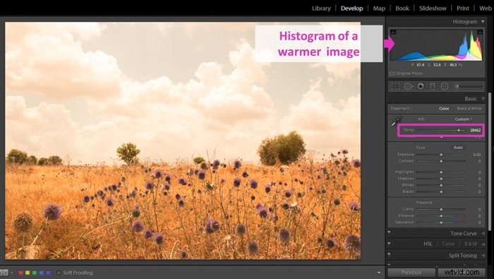
Task: Click the Temp slider handle
Action: [459, 130]
